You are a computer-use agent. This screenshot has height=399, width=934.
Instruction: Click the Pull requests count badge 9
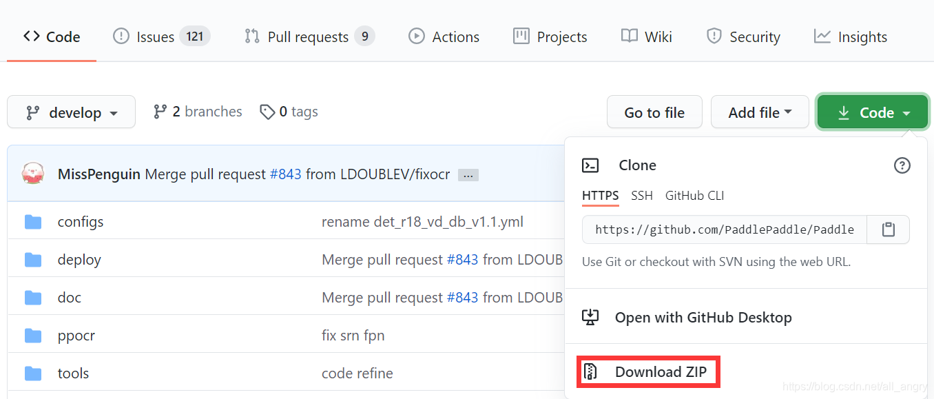364,37
